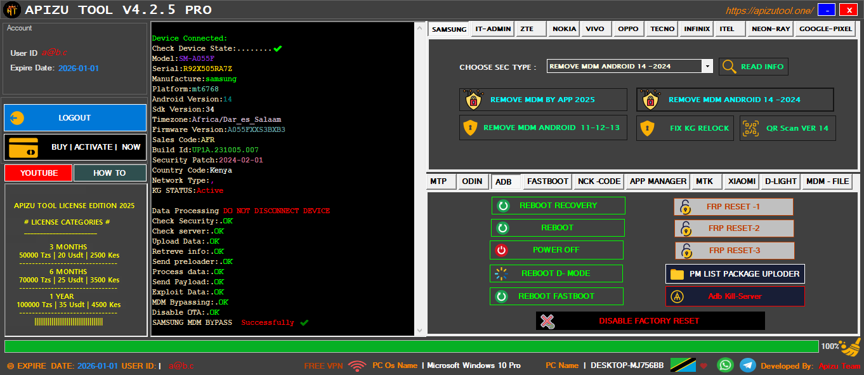864x375 pixels.
Task: Select the OPPO brand tab
Action: (x=628, y=29)
